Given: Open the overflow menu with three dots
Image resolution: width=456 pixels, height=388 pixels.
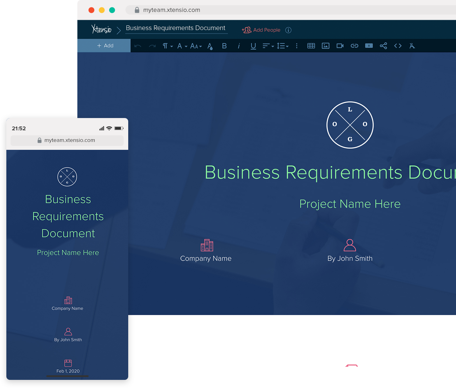Looking at the screenshot, I should (x=297, y=46).
